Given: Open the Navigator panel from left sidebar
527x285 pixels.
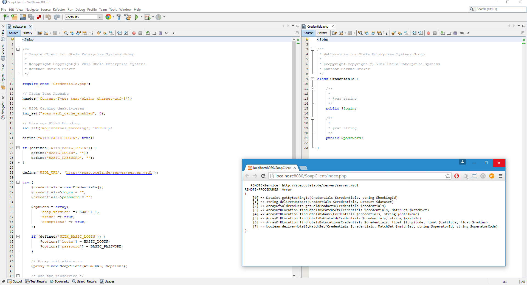Looking at the screenshot, I should click(3, 107).
